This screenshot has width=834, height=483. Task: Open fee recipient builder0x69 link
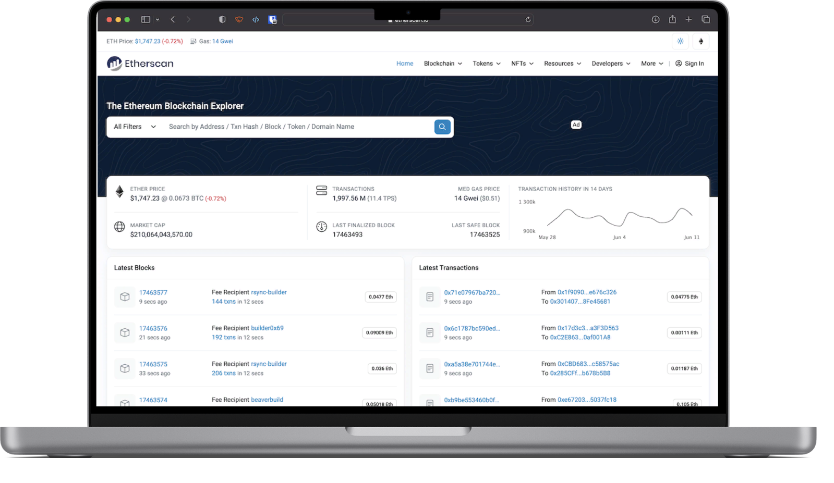(267, 328)
